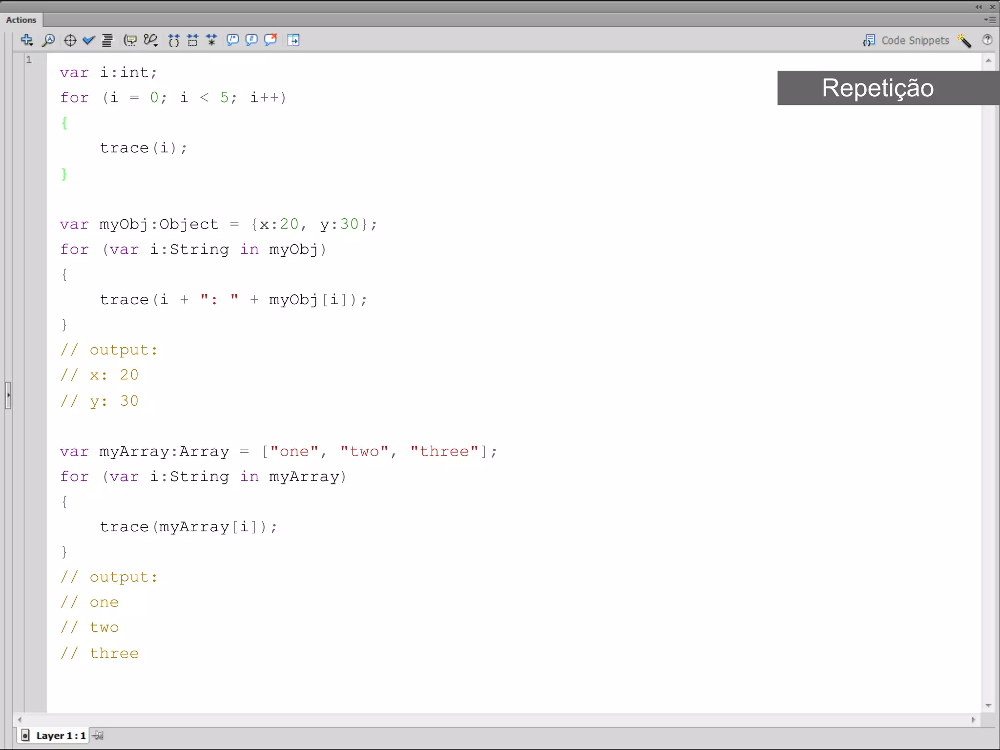
Task: Click the Show code hint icon
Action: (x=130, y=40)
